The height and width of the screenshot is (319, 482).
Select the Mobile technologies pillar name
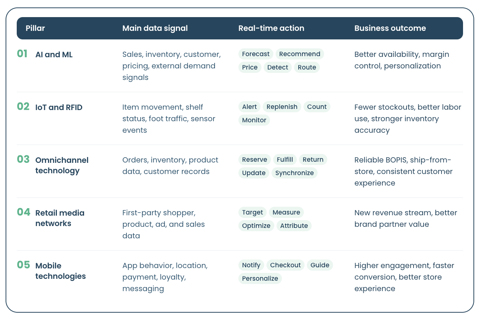click(61, 271)
